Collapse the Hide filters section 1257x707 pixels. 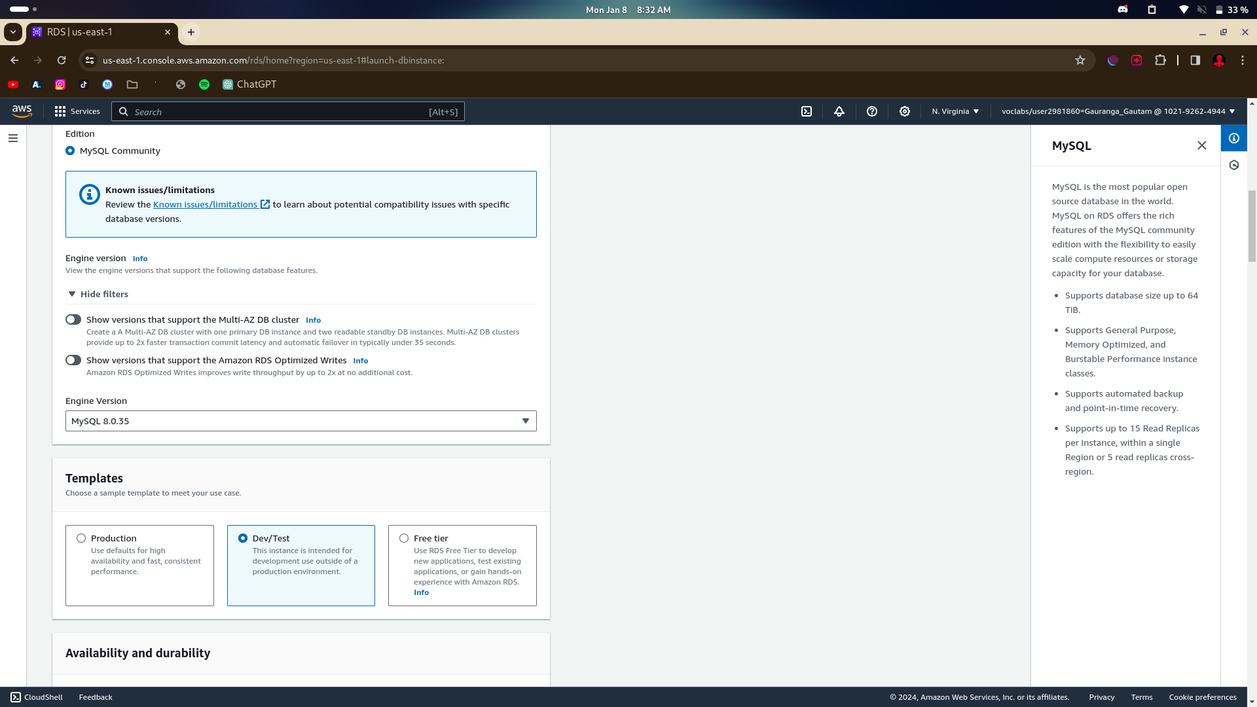[x=98, y=294]
